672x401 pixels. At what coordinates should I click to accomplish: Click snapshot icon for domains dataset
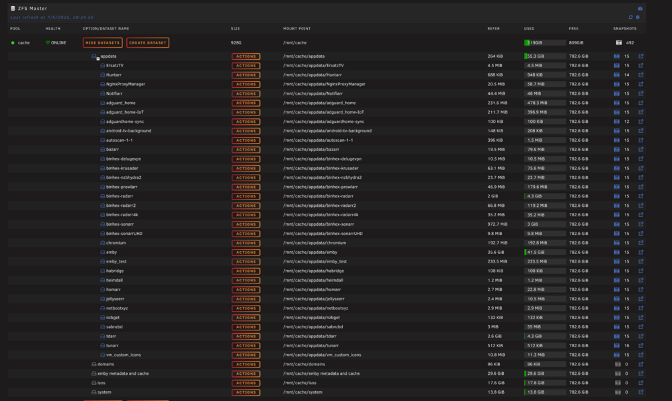pos(618,364)
